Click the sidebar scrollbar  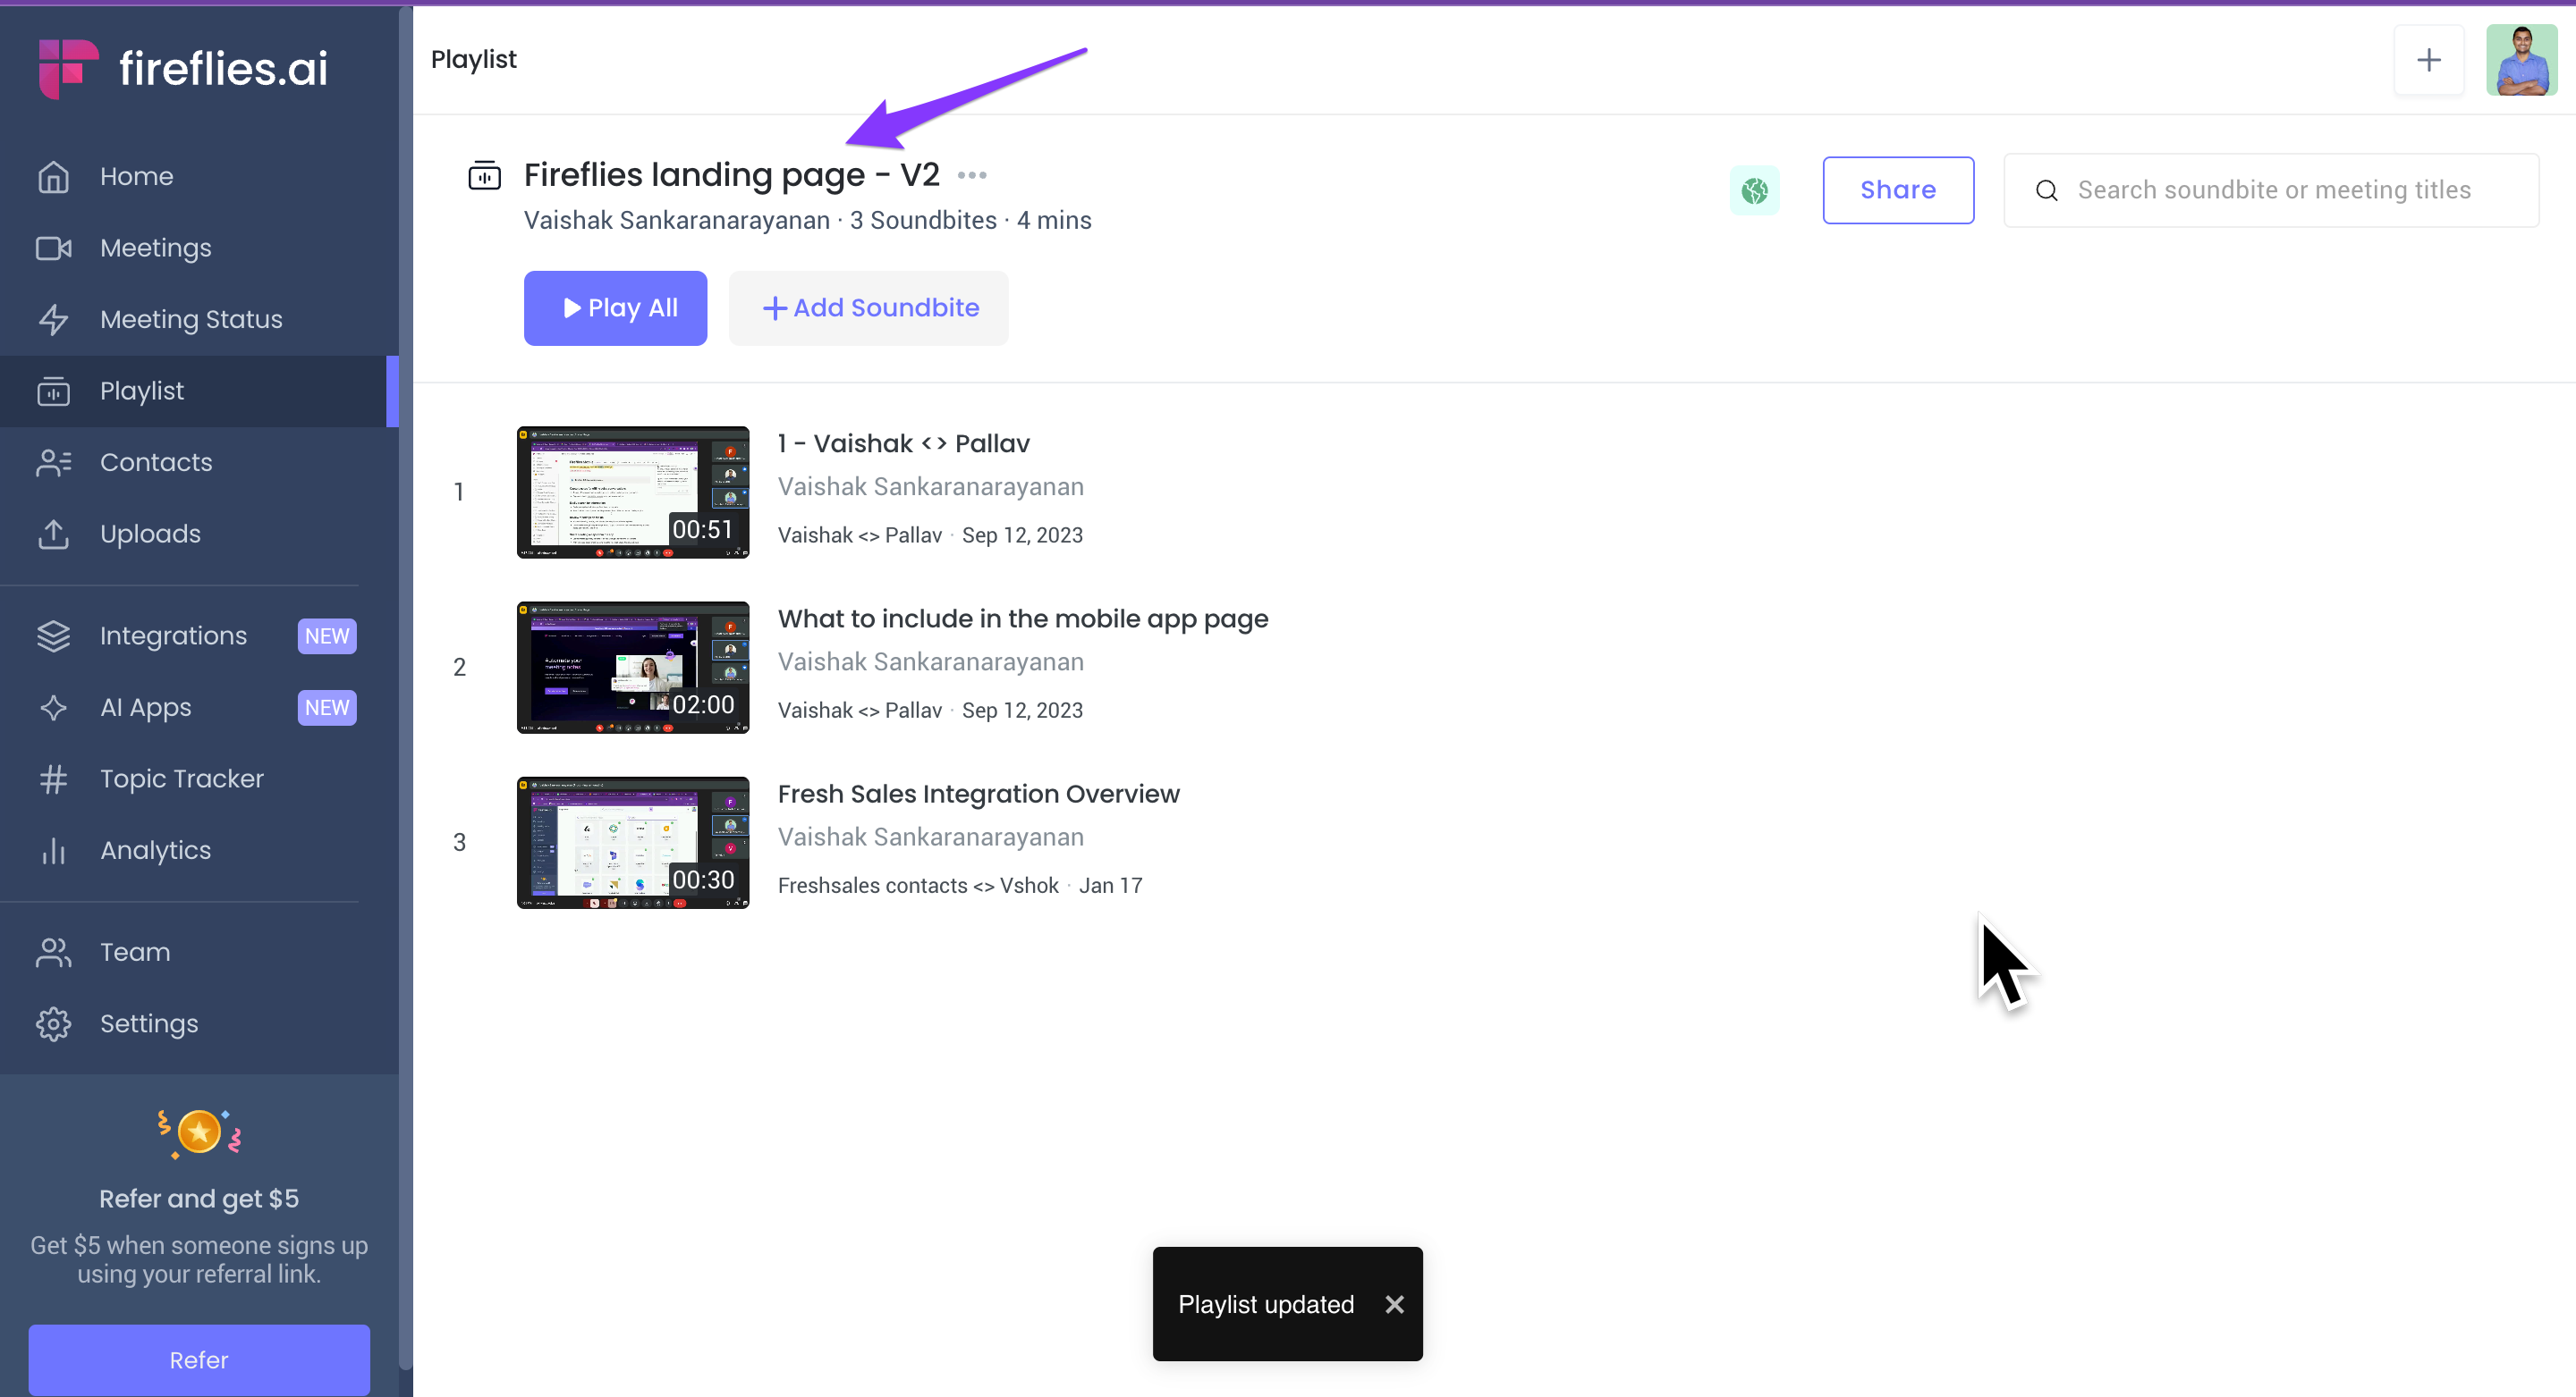[x=405, y=687]
